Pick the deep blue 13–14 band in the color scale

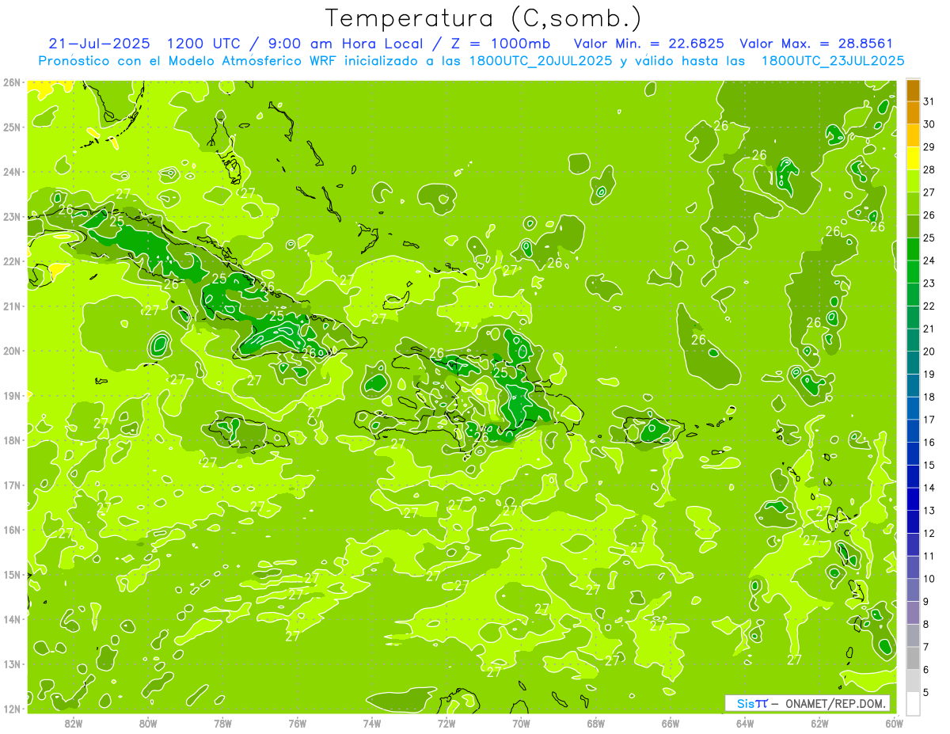[x=913, y=499]
